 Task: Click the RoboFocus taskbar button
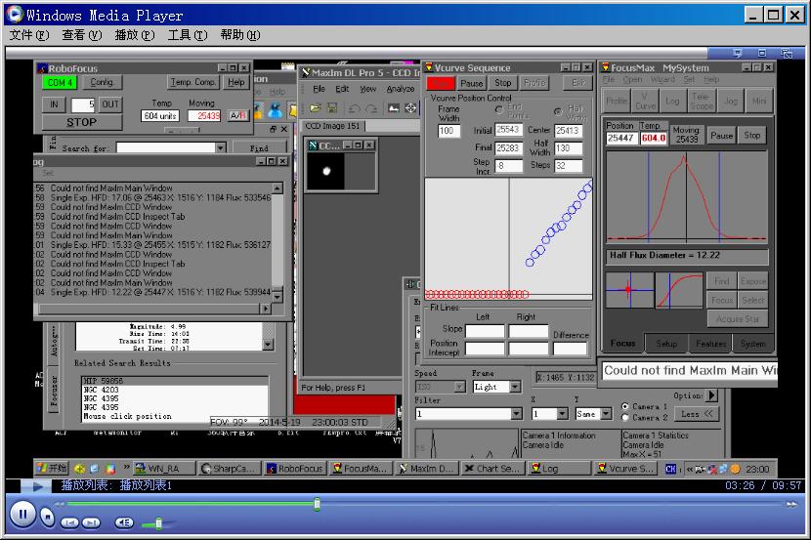pos(295,469)
